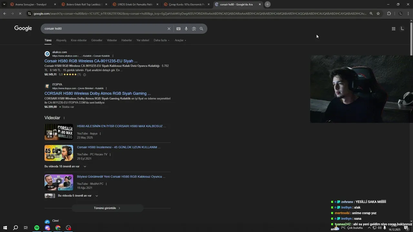Open a new browser tab
This screenshot has height=232, width=413.
pyautogui.click(x=267, y=4)
